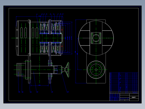Select part callout number 5

[50, 14]
